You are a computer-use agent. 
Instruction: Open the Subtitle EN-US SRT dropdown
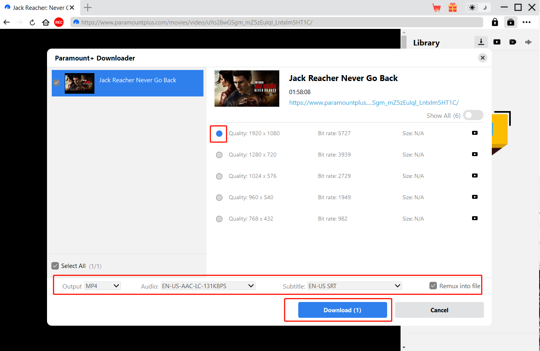tap(354, 286)
